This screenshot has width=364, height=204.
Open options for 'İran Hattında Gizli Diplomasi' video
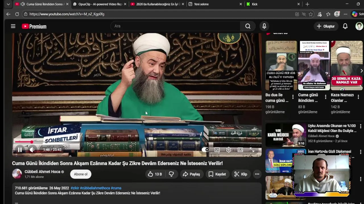pyautogui.click(x=361, y=152)
